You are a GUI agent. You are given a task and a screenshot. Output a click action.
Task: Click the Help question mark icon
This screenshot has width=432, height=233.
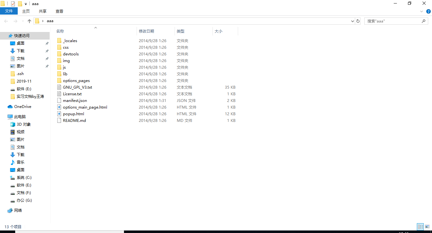tap(429, 11)
